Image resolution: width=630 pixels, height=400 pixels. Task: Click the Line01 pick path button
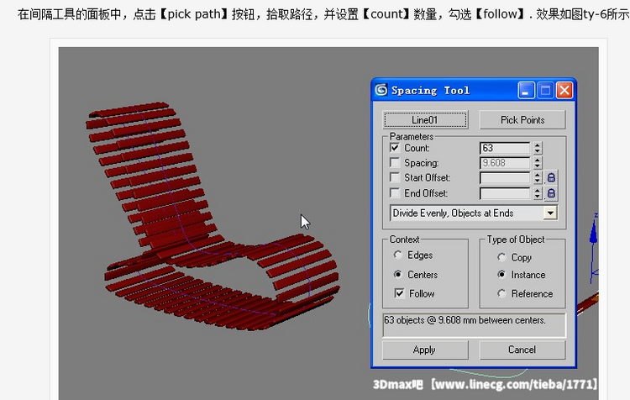pyautogui.click(x=426, y=120)
